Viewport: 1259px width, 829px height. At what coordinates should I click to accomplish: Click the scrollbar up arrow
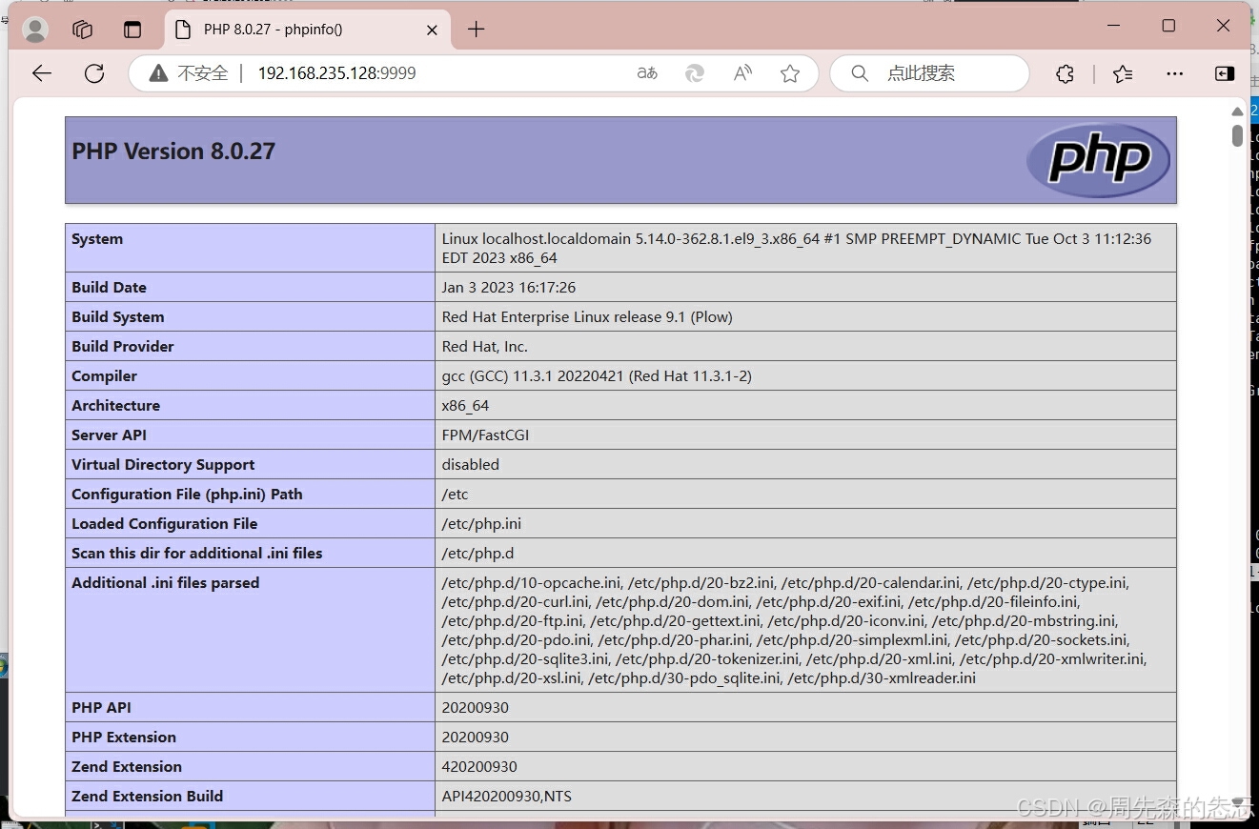pos(1237,111)
